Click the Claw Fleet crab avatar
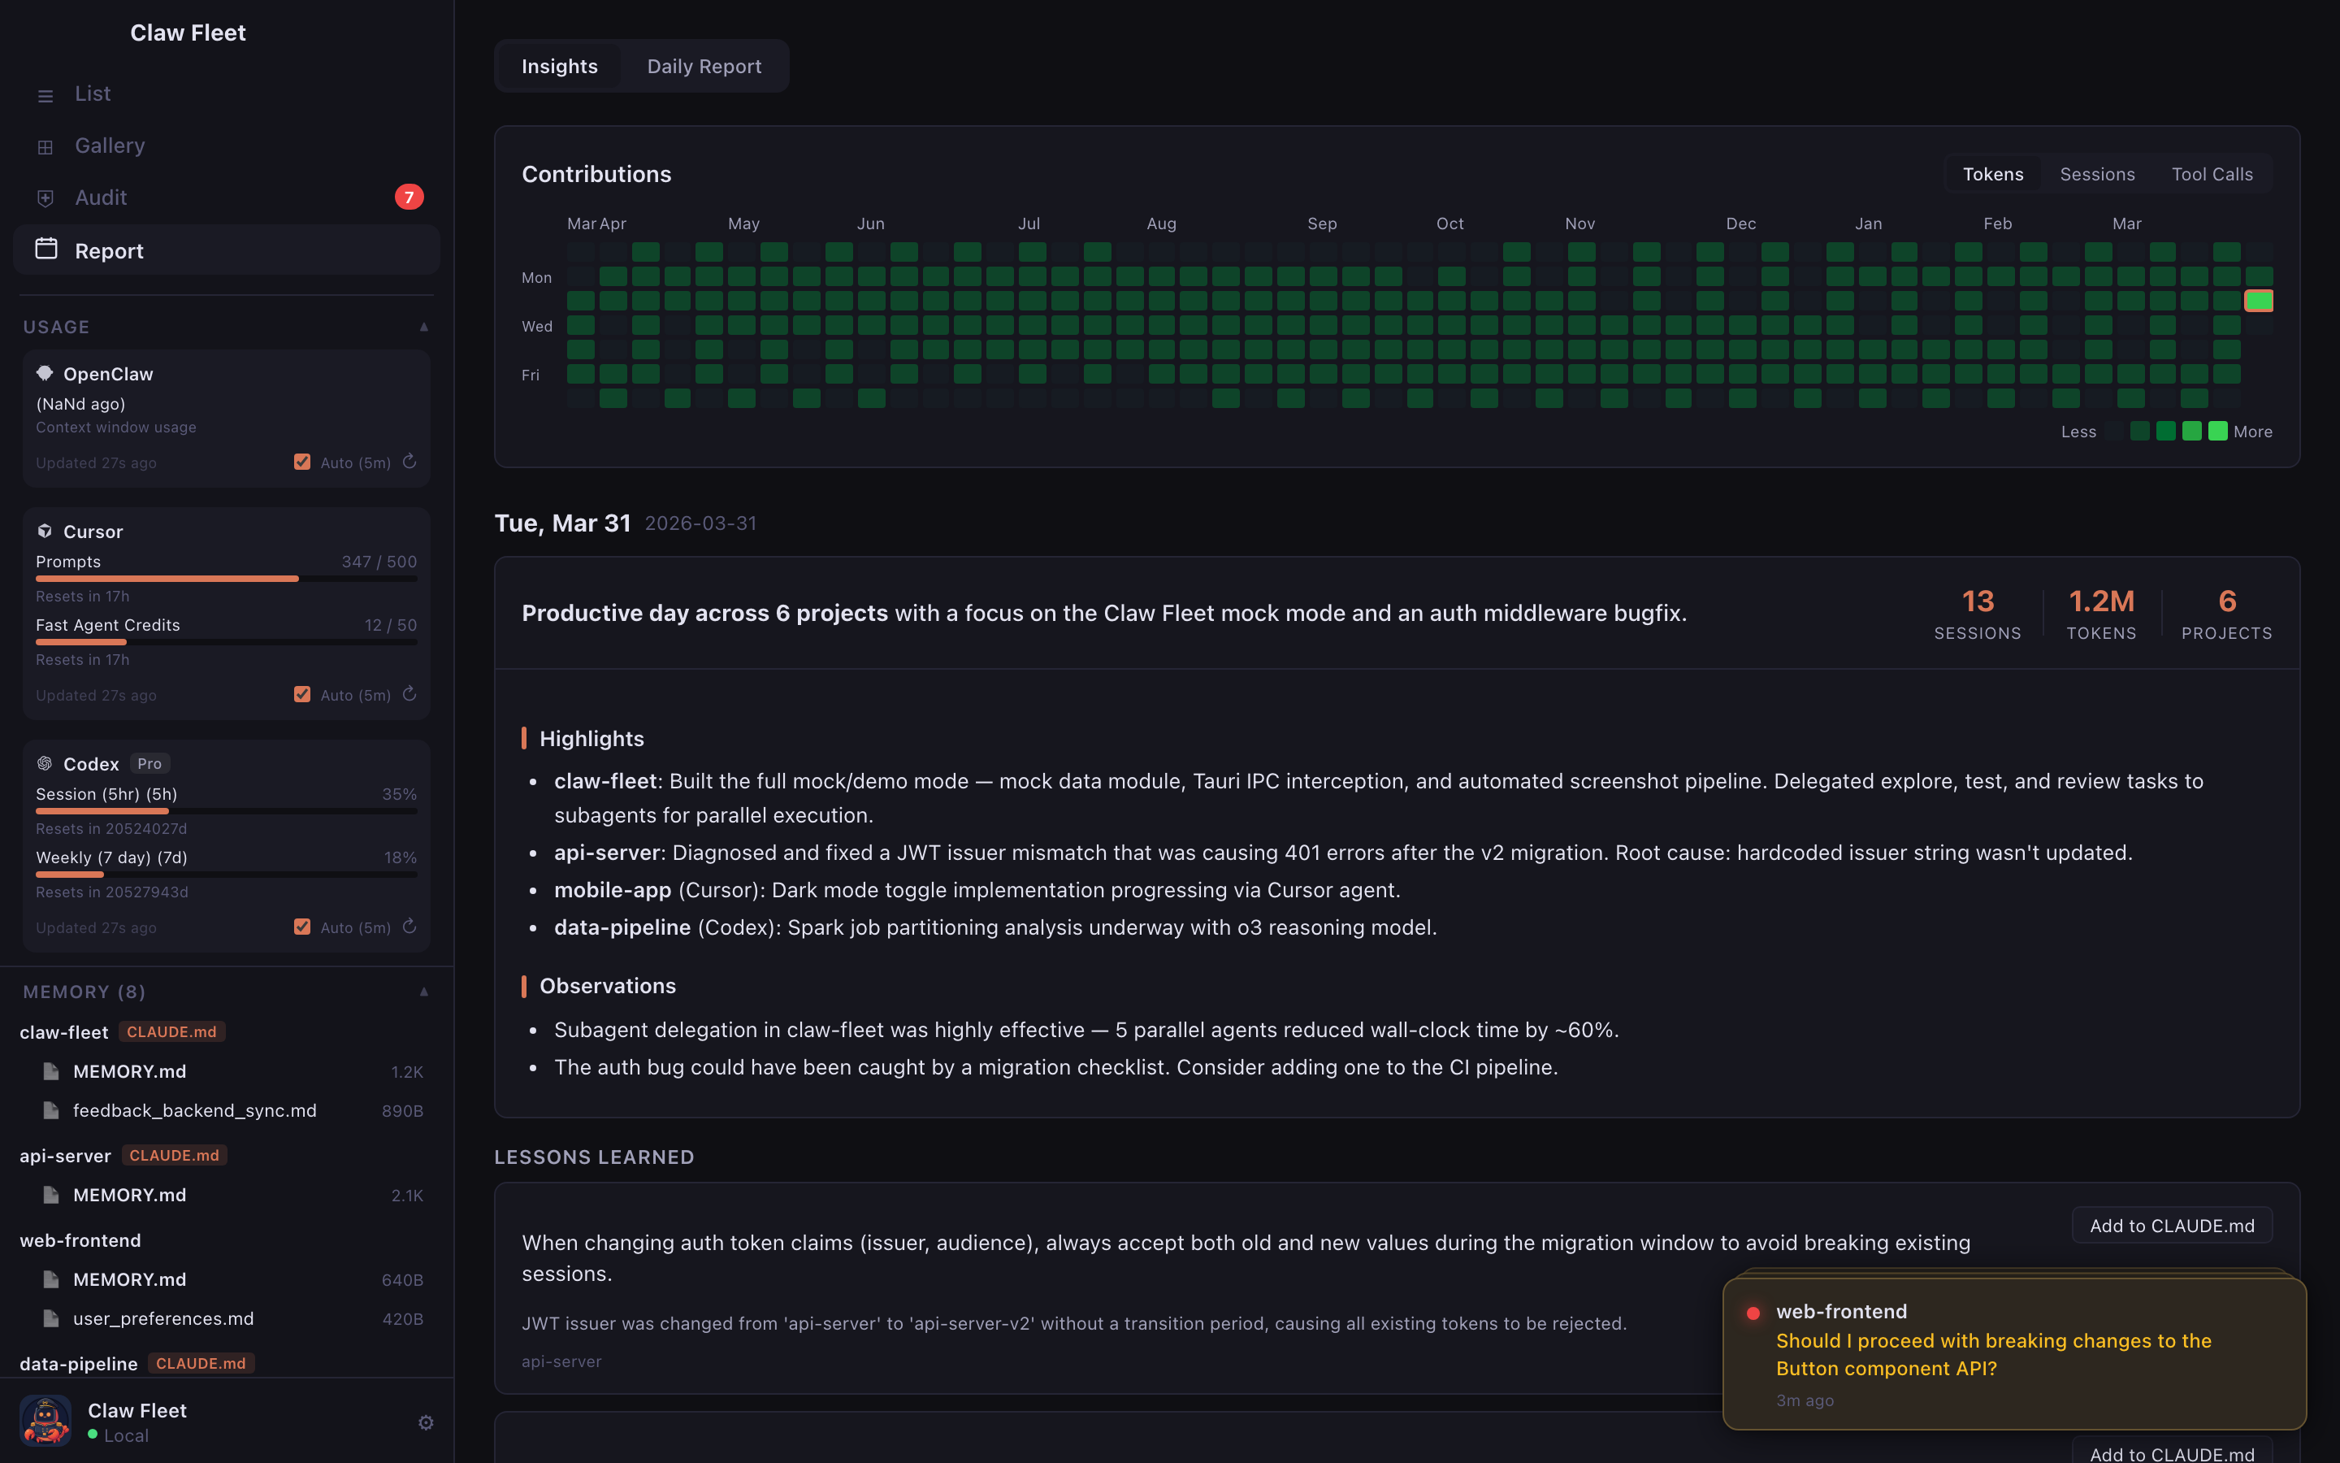The width and height of the screenshot is (2340, 1463). (x=45, y=1421)
